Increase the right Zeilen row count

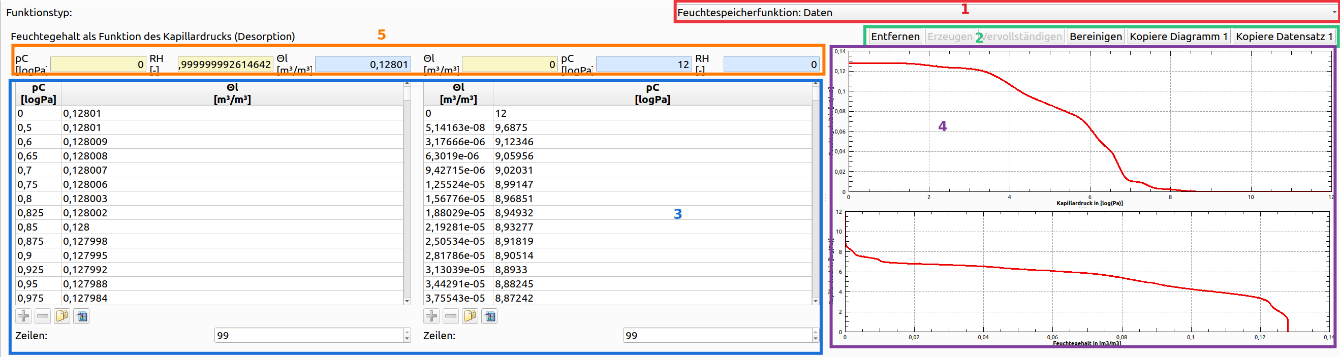coord(816,332)
